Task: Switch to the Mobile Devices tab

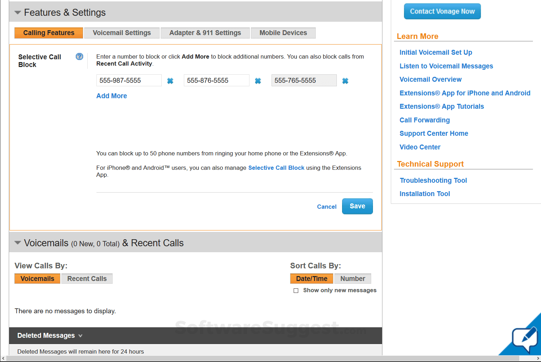Action: pos(283,33)
